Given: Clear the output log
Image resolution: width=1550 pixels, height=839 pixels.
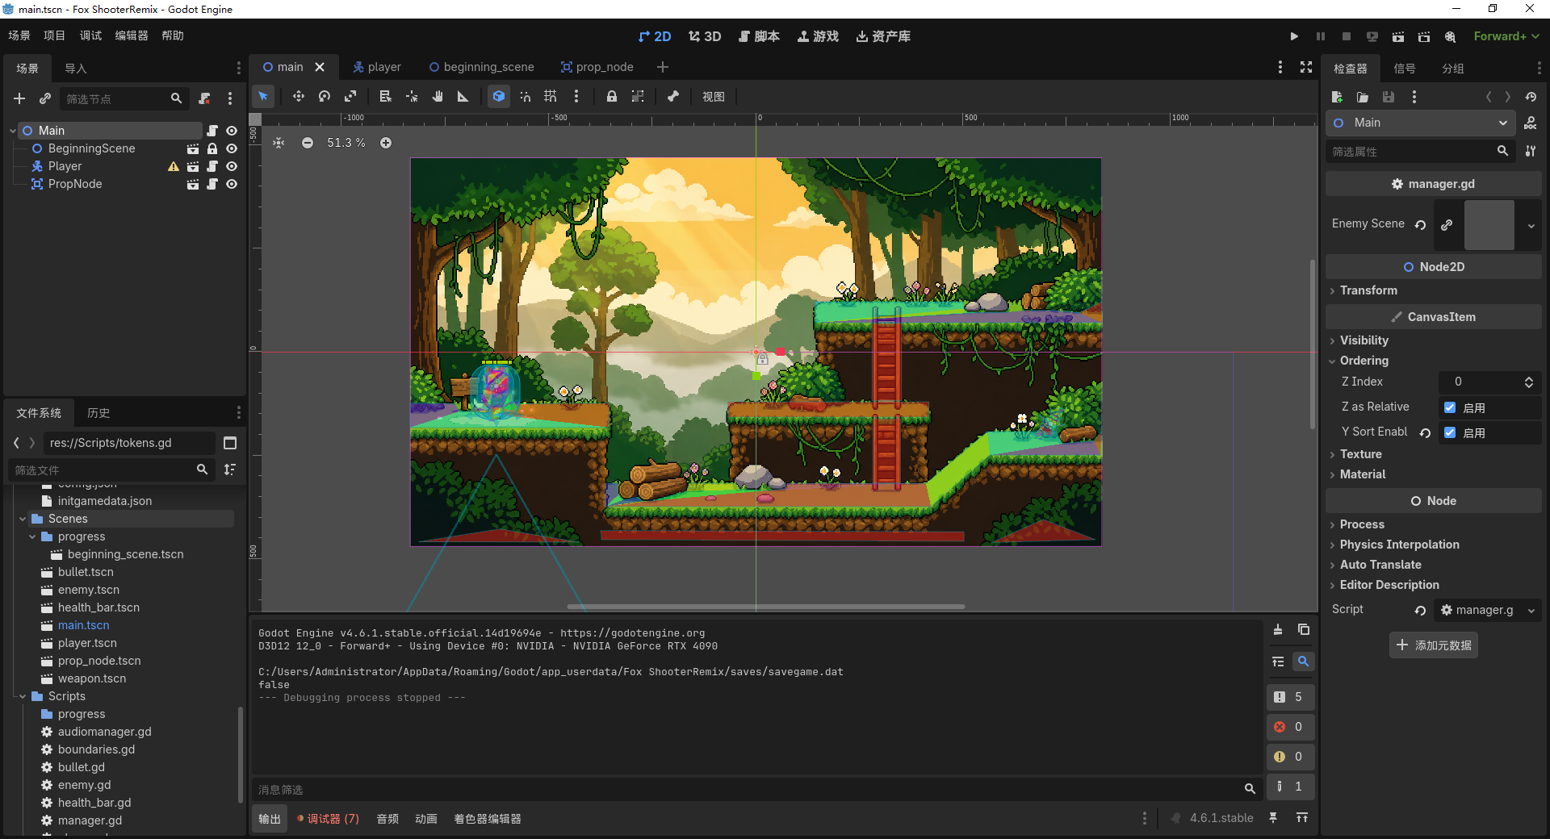Looking at the screenshot, I should tap(1278, 629).
